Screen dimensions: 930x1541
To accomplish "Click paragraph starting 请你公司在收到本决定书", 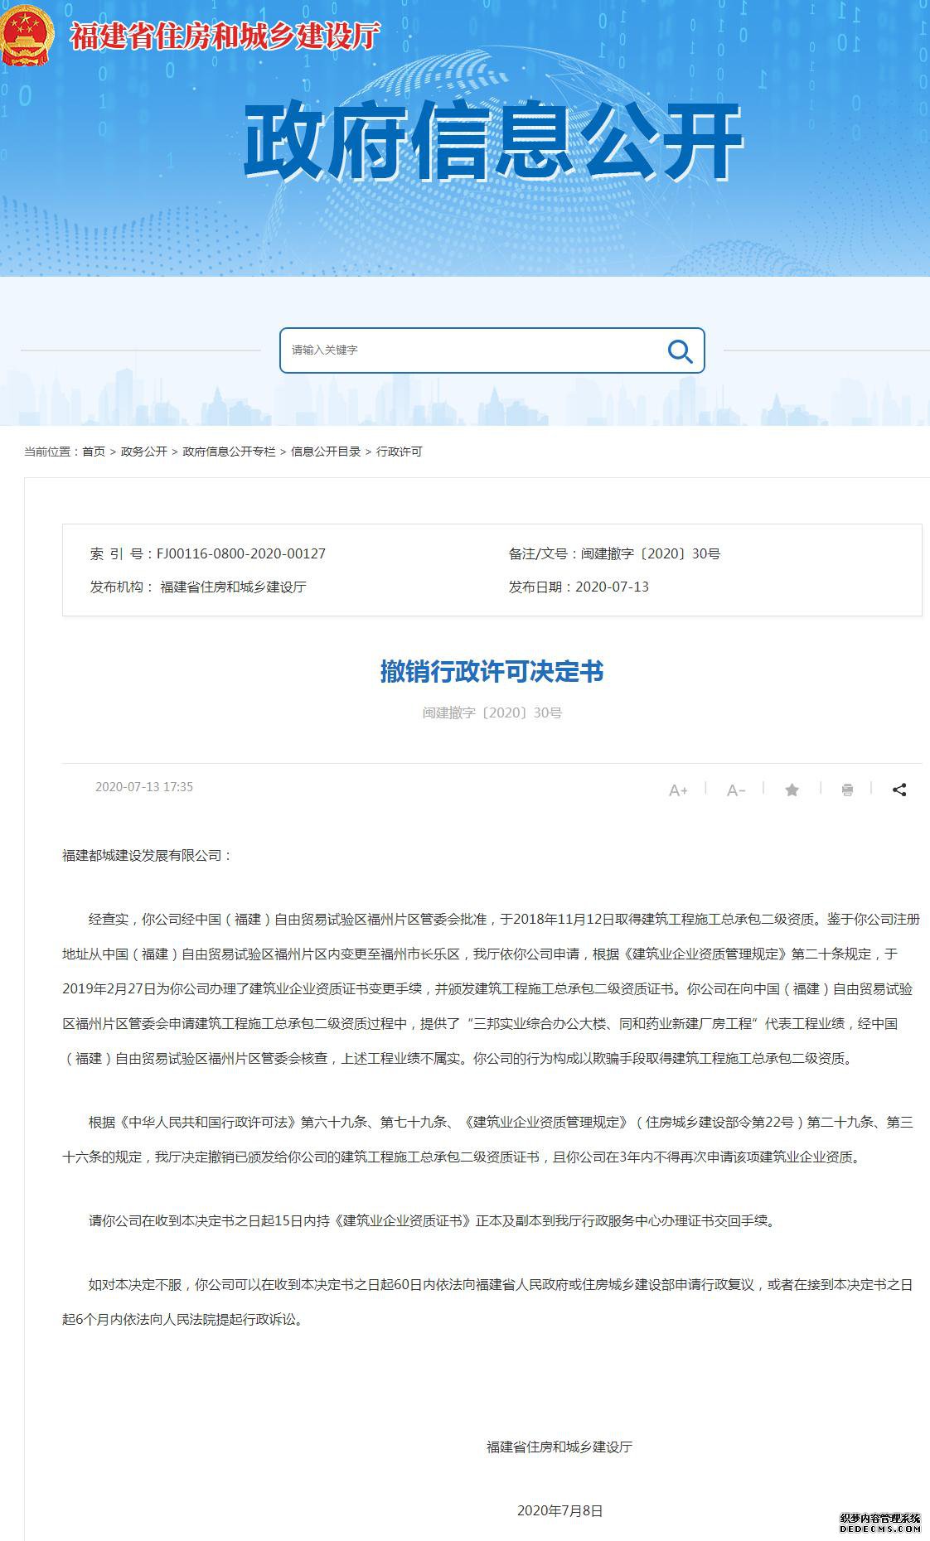I will tap(433, 1220).
